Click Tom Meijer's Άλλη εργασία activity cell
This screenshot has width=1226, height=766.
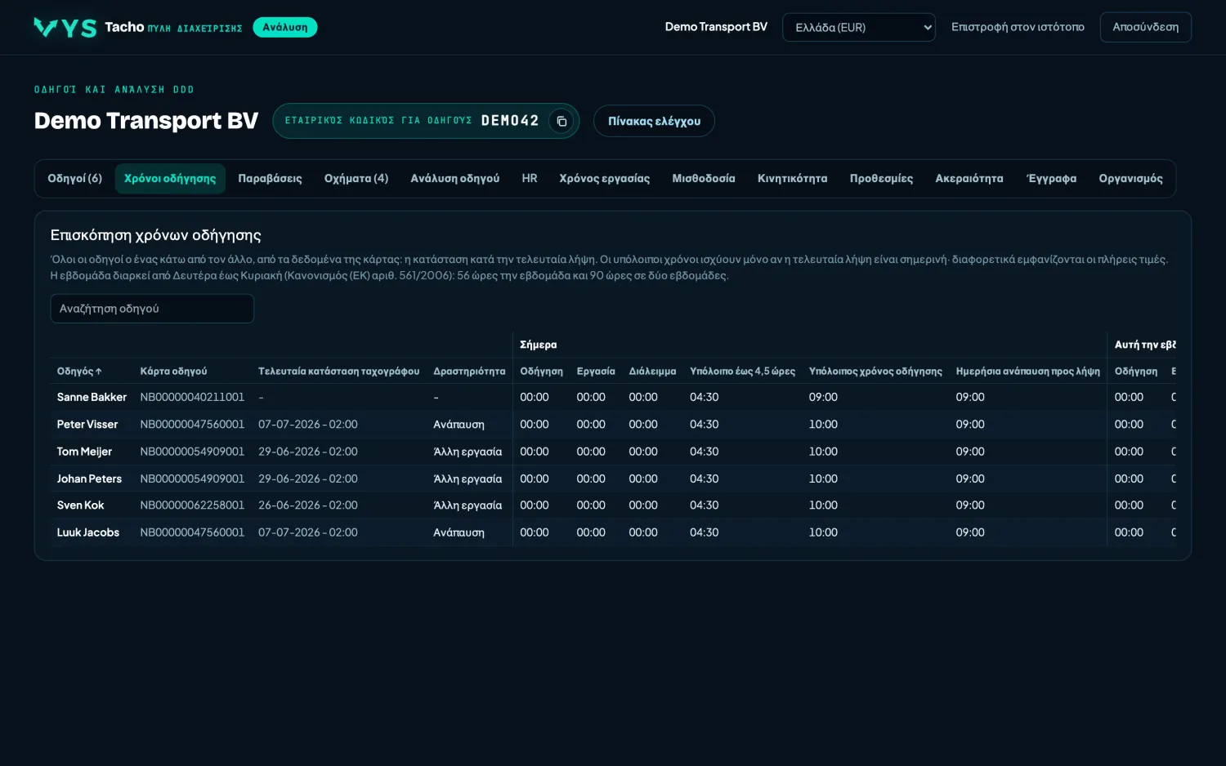(x=468, y=452)
